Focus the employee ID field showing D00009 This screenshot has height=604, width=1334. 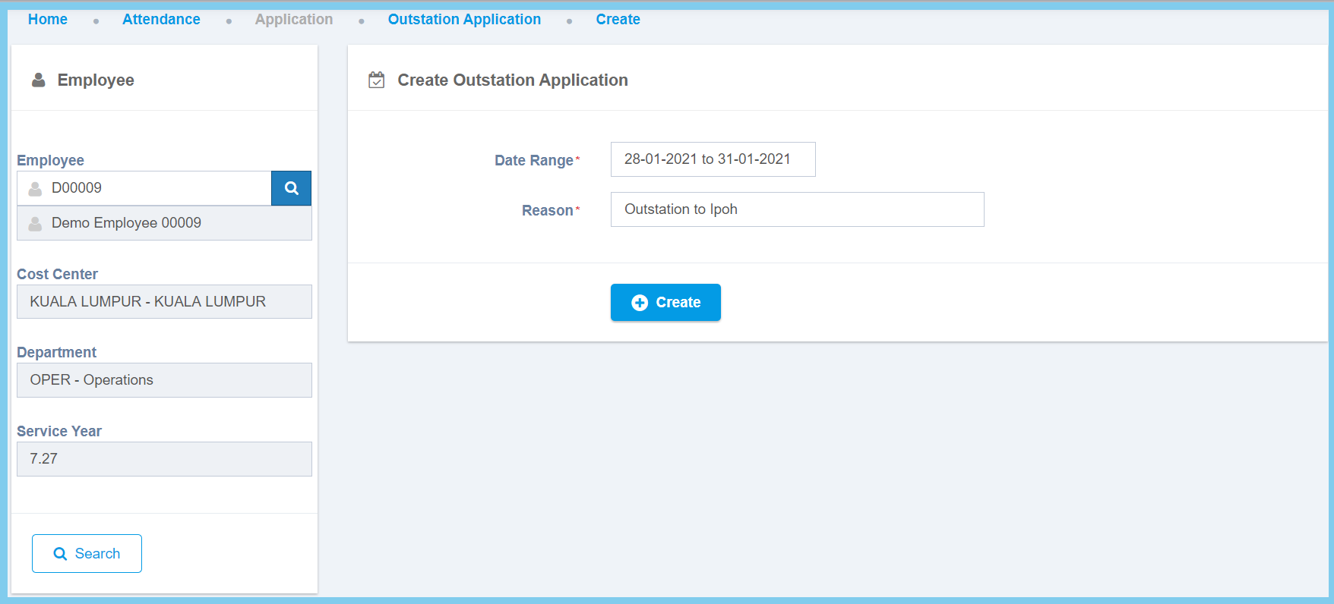click(156, 188)
